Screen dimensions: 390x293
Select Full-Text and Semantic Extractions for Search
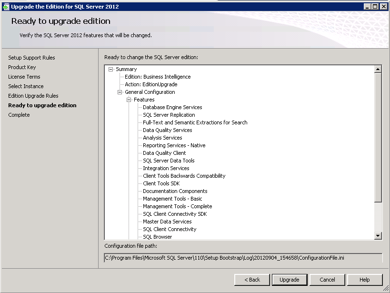(195, 123)
